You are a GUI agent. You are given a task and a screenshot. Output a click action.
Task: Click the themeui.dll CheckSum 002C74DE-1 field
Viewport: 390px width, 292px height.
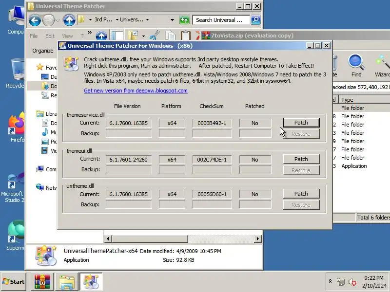[x=212, y=160]
